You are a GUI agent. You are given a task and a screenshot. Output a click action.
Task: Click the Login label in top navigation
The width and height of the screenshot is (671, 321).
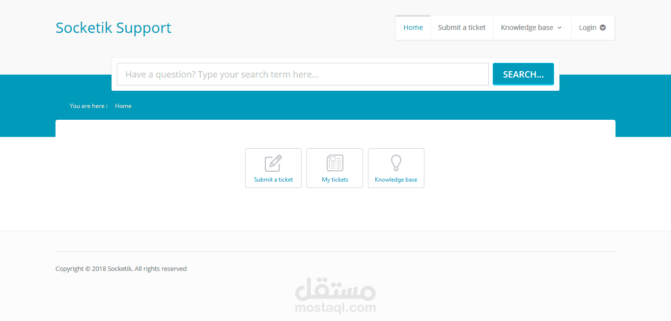[587, 27]
